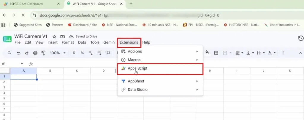Open the Name box dropdown arrow
The image size is (304, 120).
click(x=22, y=64)
